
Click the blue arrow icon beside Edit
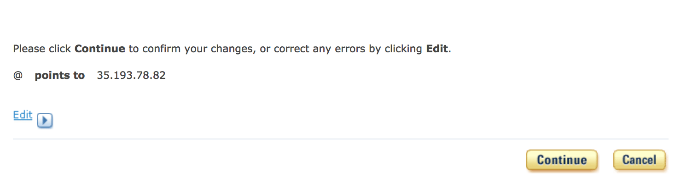coord(45,120)
